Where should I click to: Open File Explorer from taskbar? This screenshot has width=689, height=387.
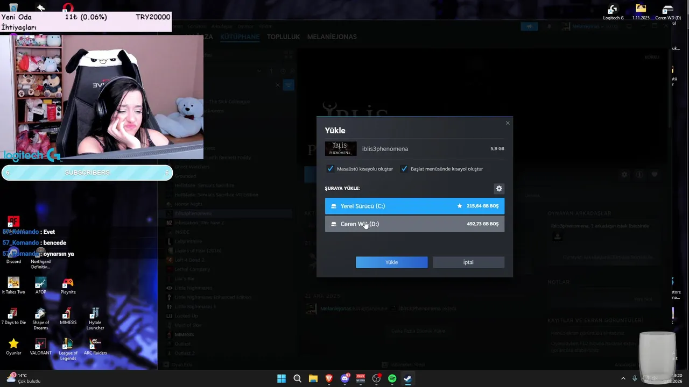point(313,378)
